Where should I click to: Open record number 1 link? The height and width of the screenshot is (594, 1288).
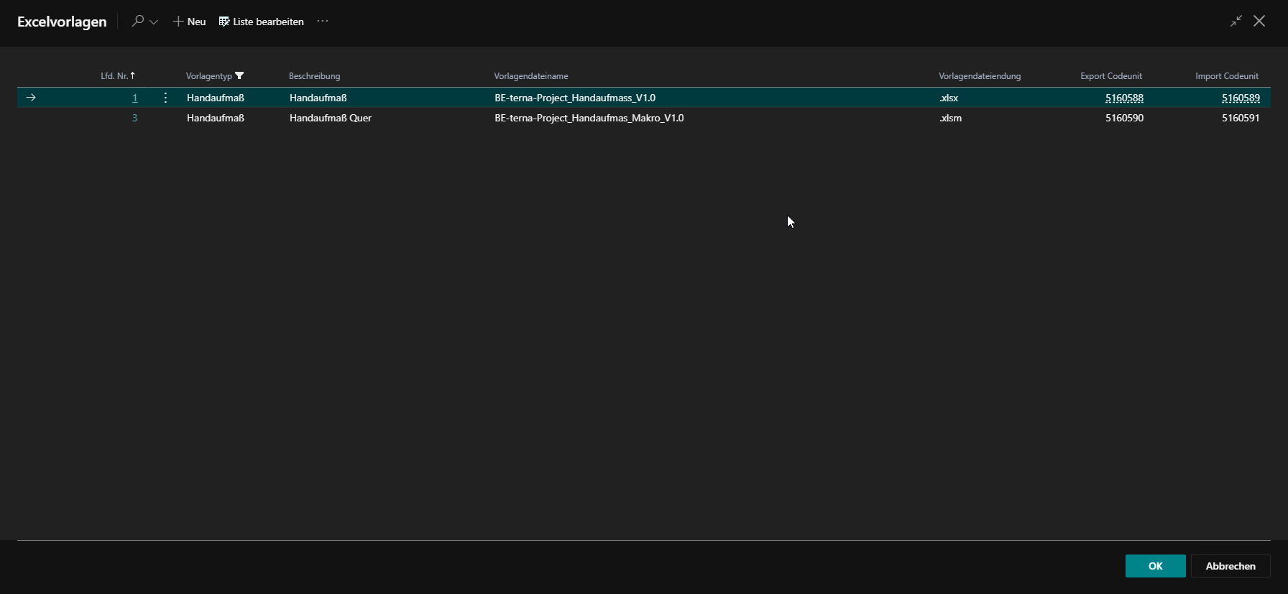tap(134, 98)
